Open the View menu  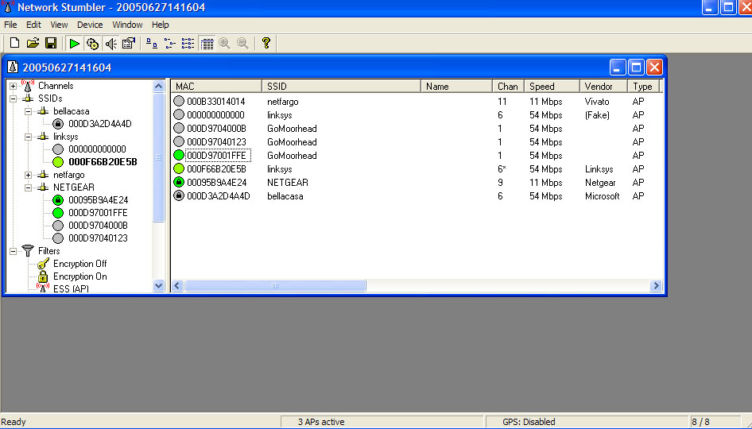coord(59,25)
